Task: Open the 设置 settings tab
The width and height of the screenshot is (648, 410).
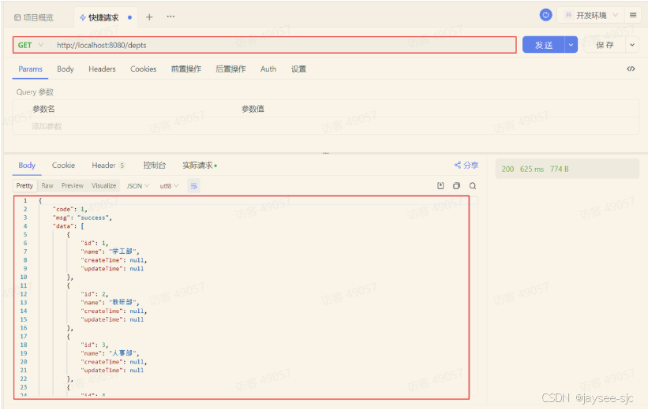Action: click(x=298, y=69)
